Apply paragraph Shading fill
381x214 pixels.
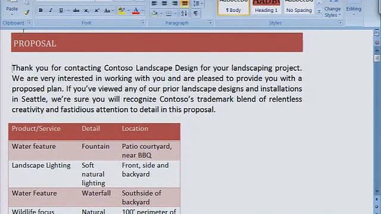tap(155, 13)
